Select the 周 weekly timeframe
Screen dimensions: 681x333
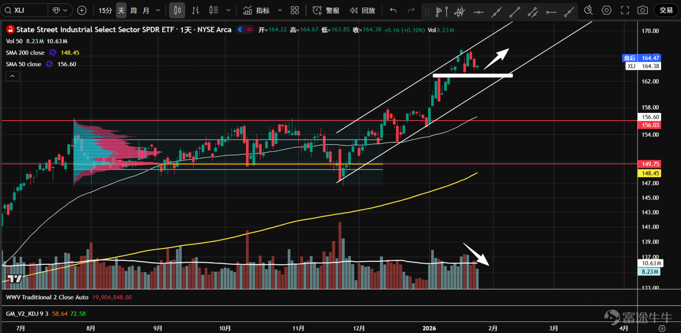click(x=134, y=10)
